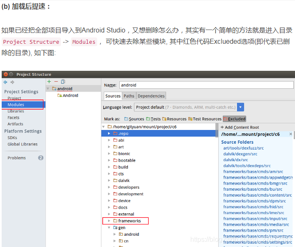
Task: Expand the art folder
Action: 109,147
